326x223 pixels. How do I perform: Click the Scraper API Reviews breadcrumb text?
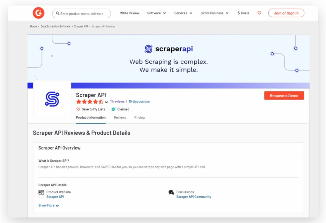pyautogui.click(x=103, y=26)
